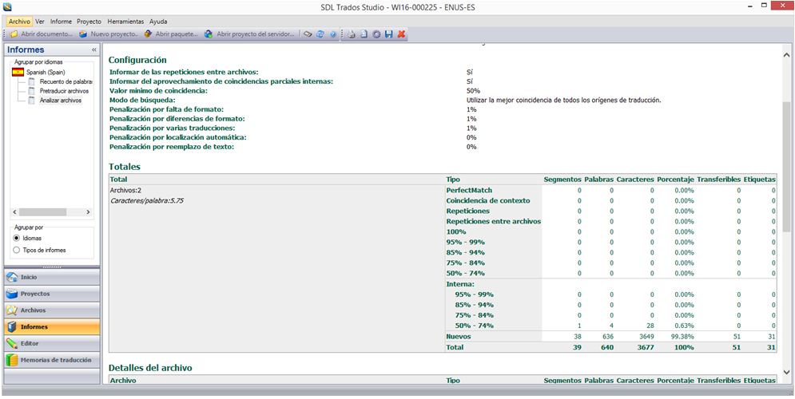Click the 3677 total characters value

pos(645,347)
